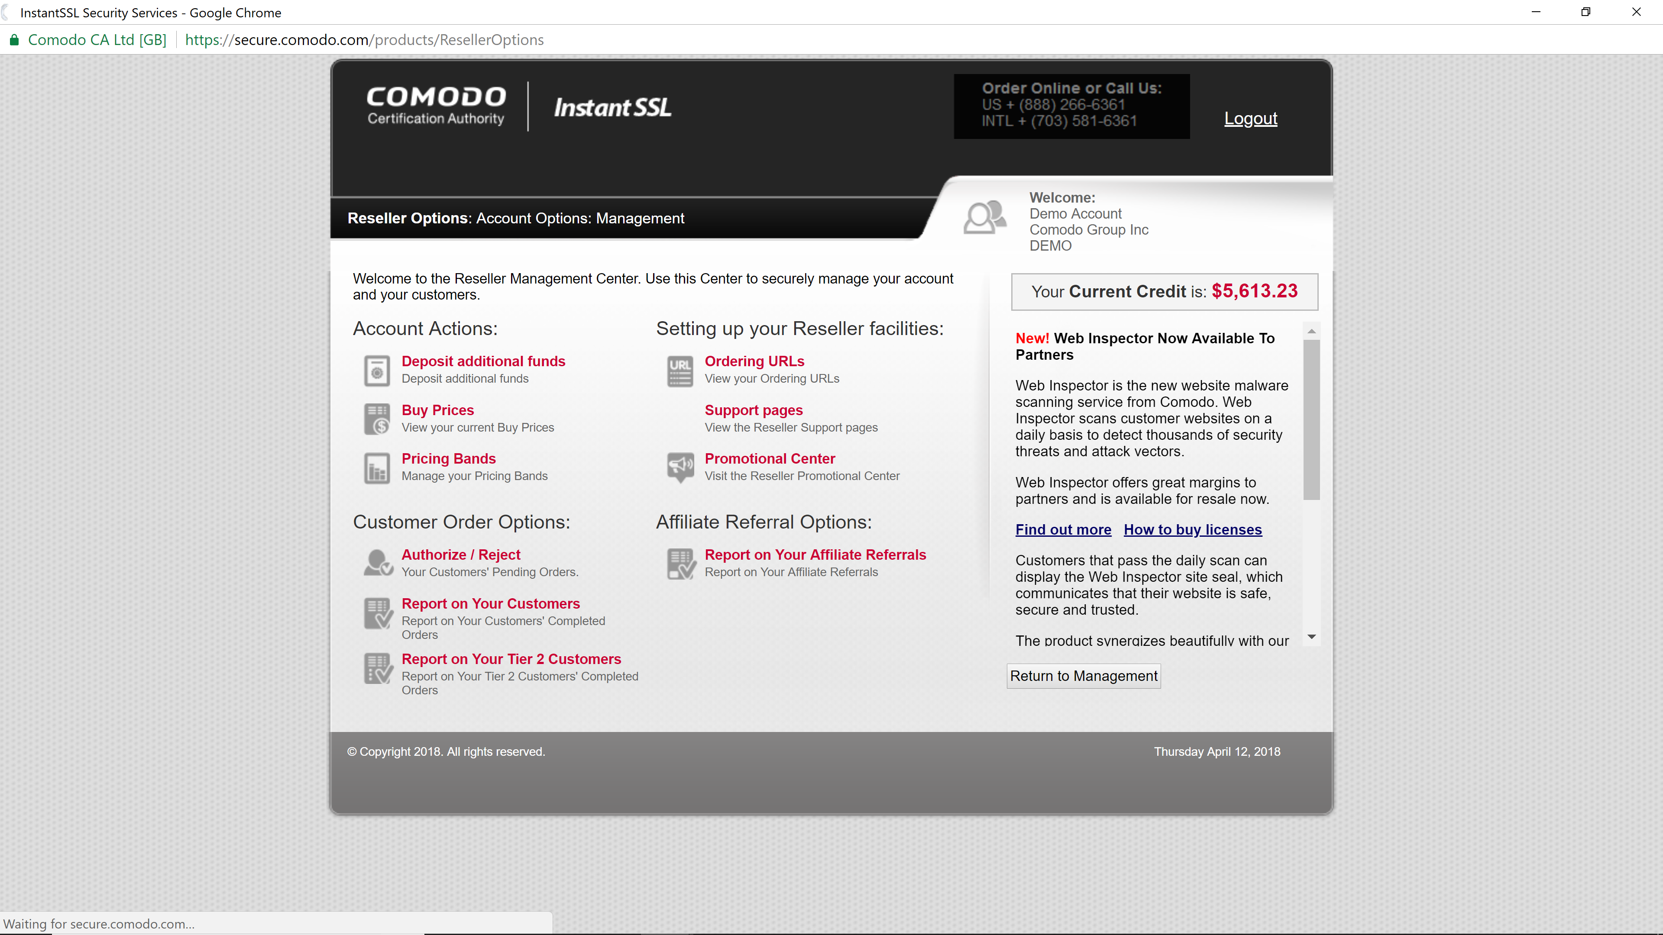Open Authorize / Reject pending orders
The height and width of the screenshot is (935, 1663).
point(461,555)
